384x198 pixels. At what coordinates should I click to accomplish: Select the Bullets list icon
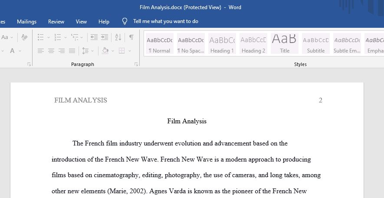pyautogui.click(x=41, y=37)
